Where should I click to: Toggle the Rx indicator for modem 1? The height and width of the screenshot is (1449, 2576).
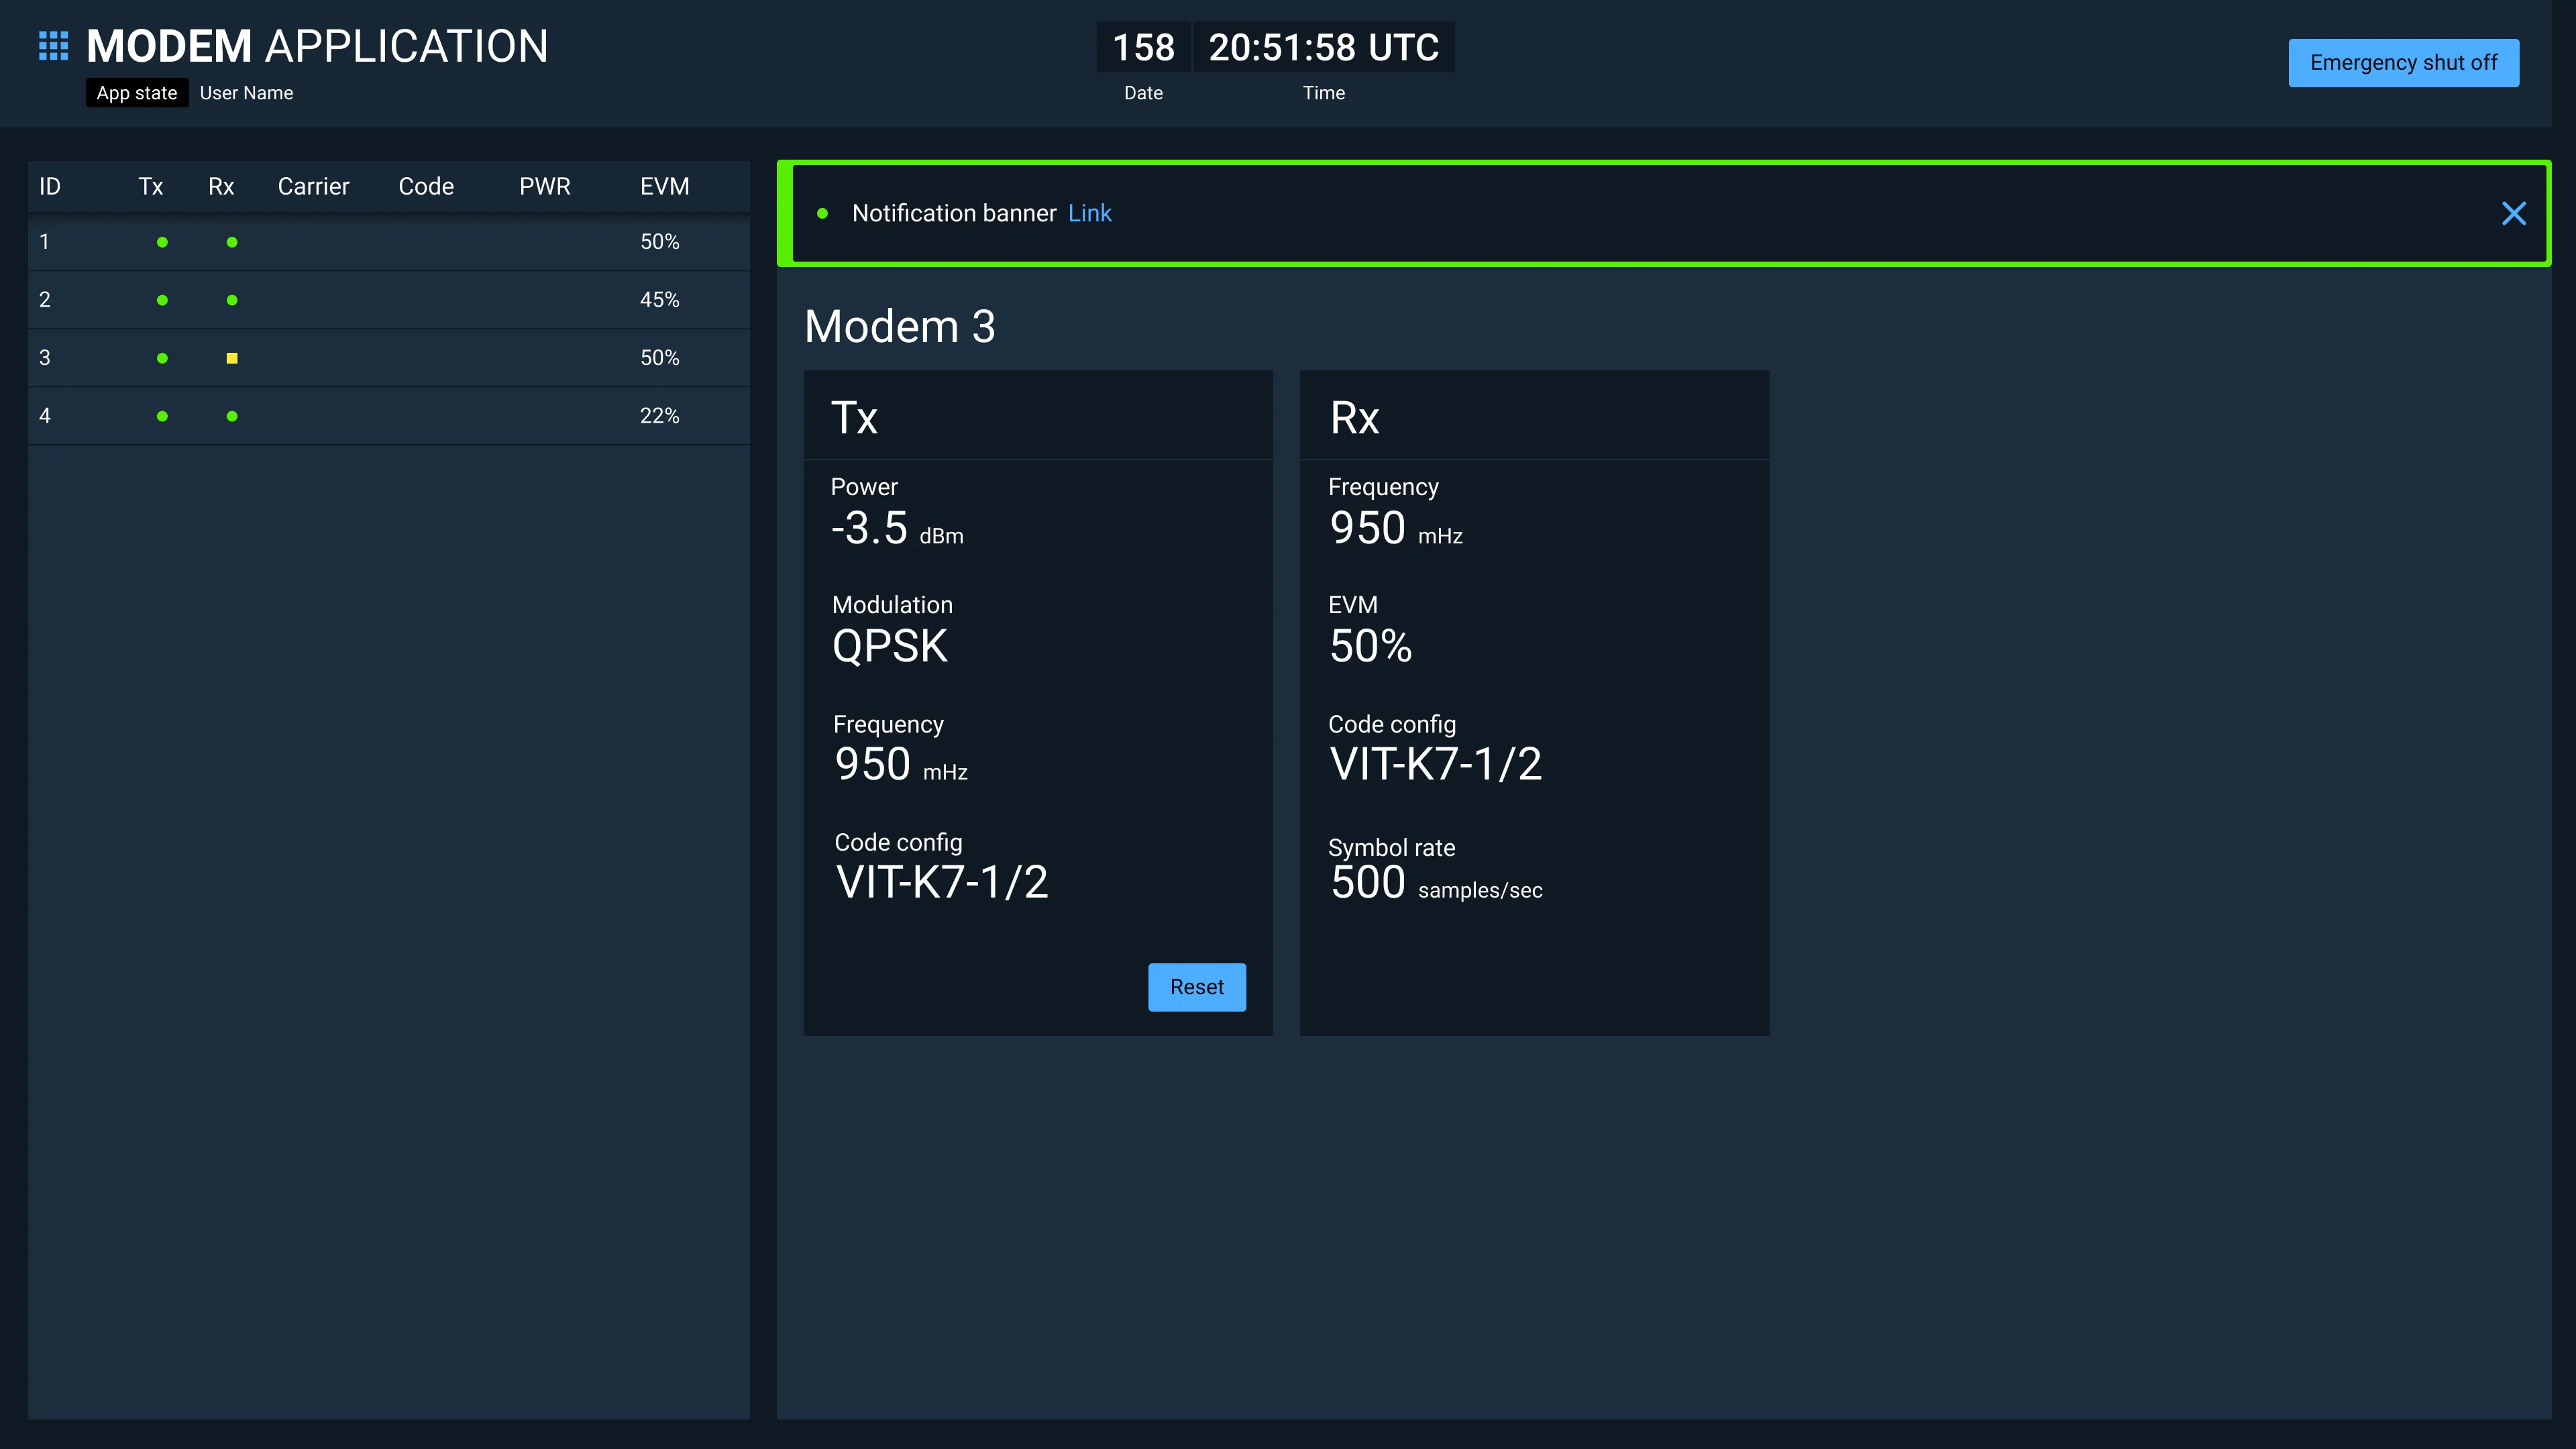click(231, 242)
